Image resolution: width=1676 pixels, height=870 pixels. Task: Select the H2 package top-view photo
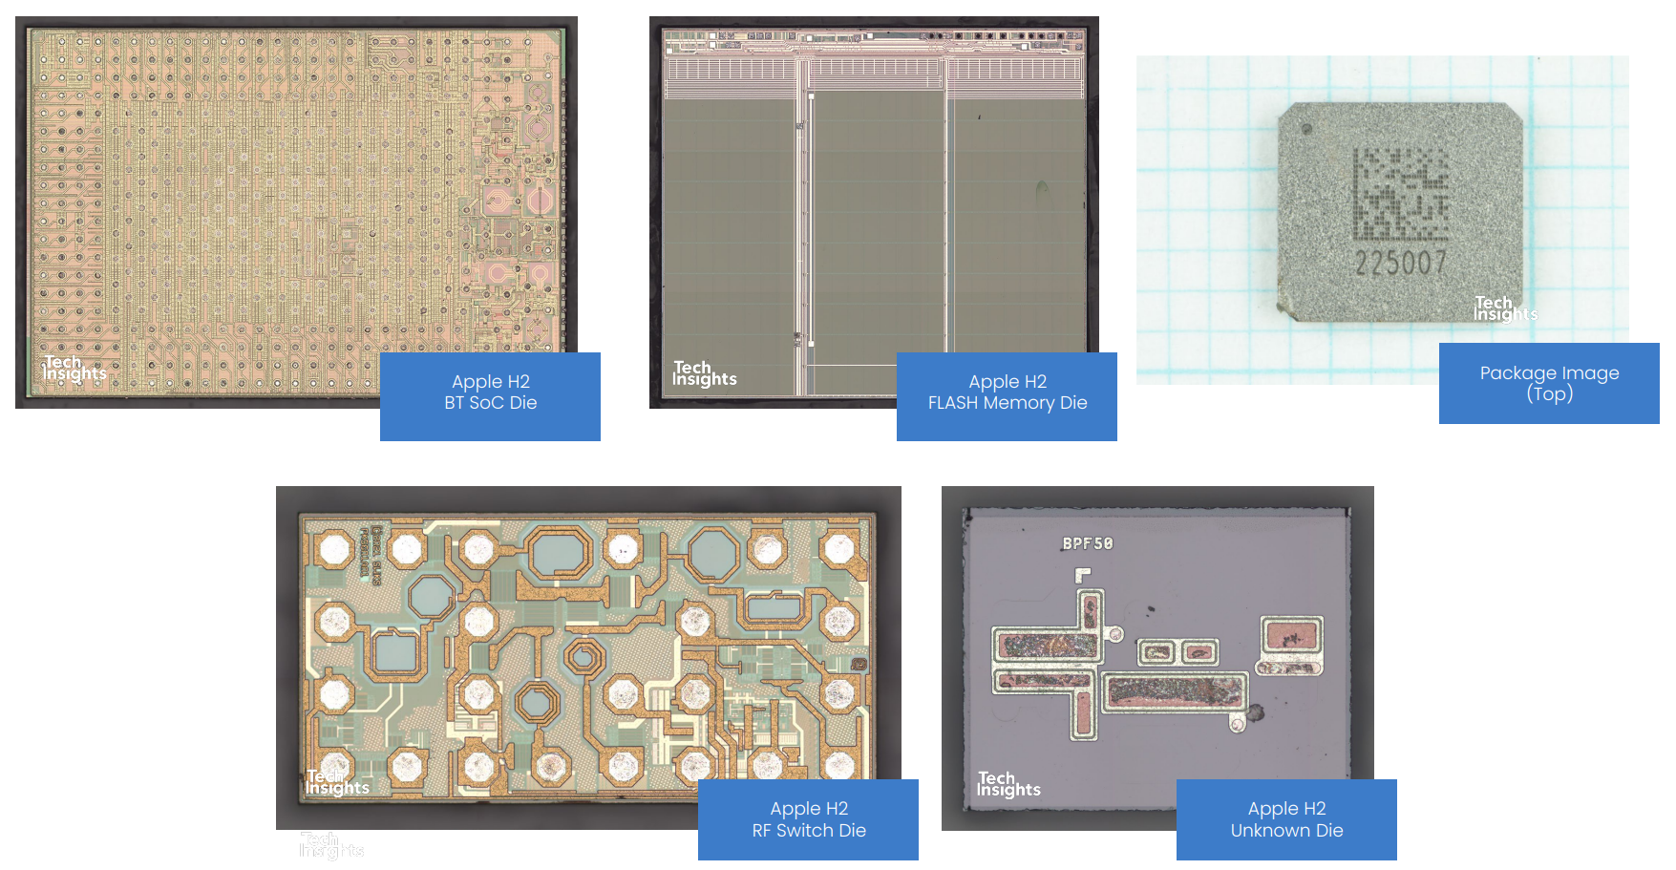click(x=1382, y=220)
